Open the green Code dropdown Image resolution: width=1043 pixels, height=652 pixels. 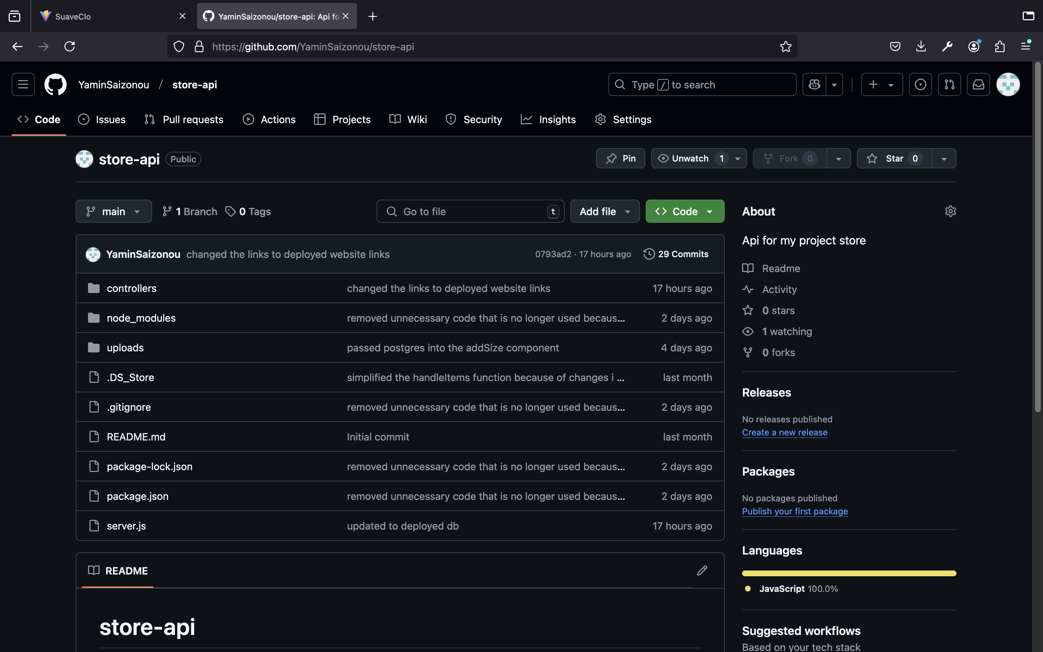684,212
